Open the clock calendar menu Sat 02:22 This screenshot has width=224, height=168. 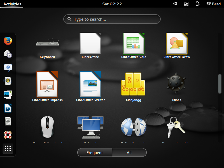(112, 4)
